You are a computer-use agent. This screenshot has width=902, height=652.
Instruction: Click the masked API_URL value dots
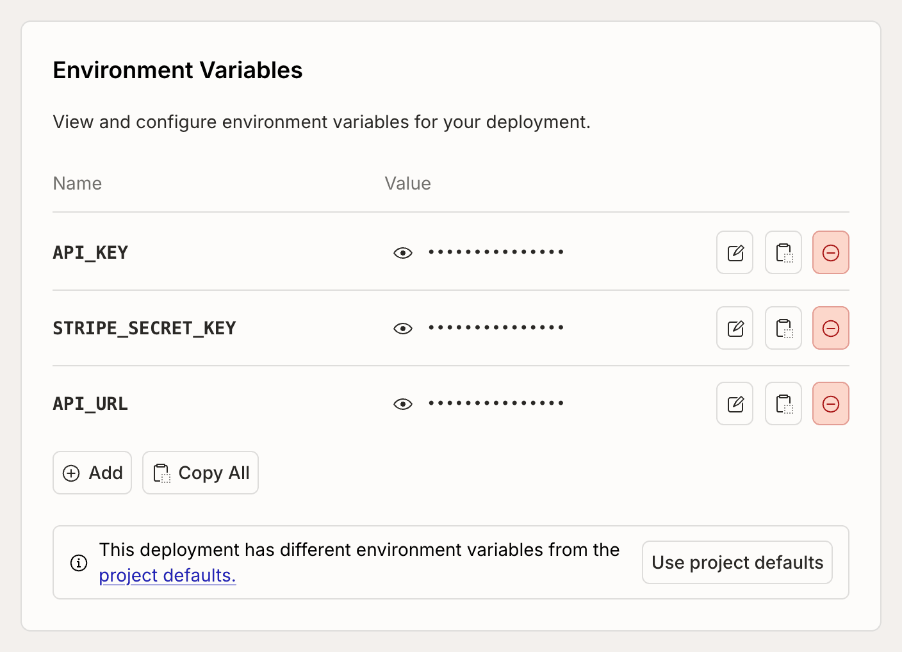point(496,403)
